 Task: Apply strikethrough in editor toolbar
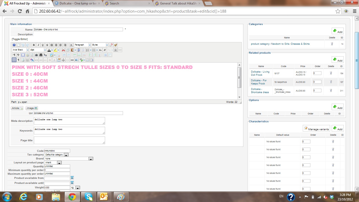(x=47, y=45)
